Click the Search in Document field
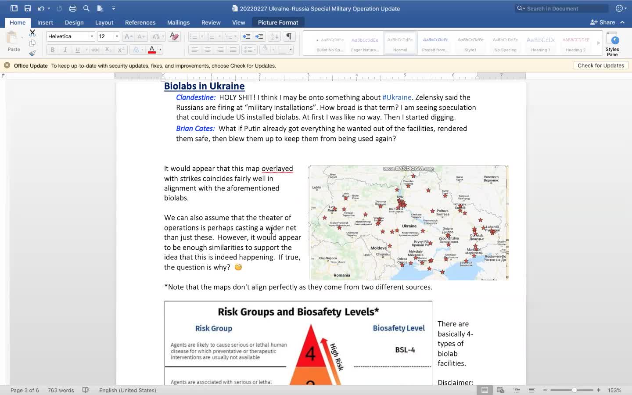 (562, 8)
